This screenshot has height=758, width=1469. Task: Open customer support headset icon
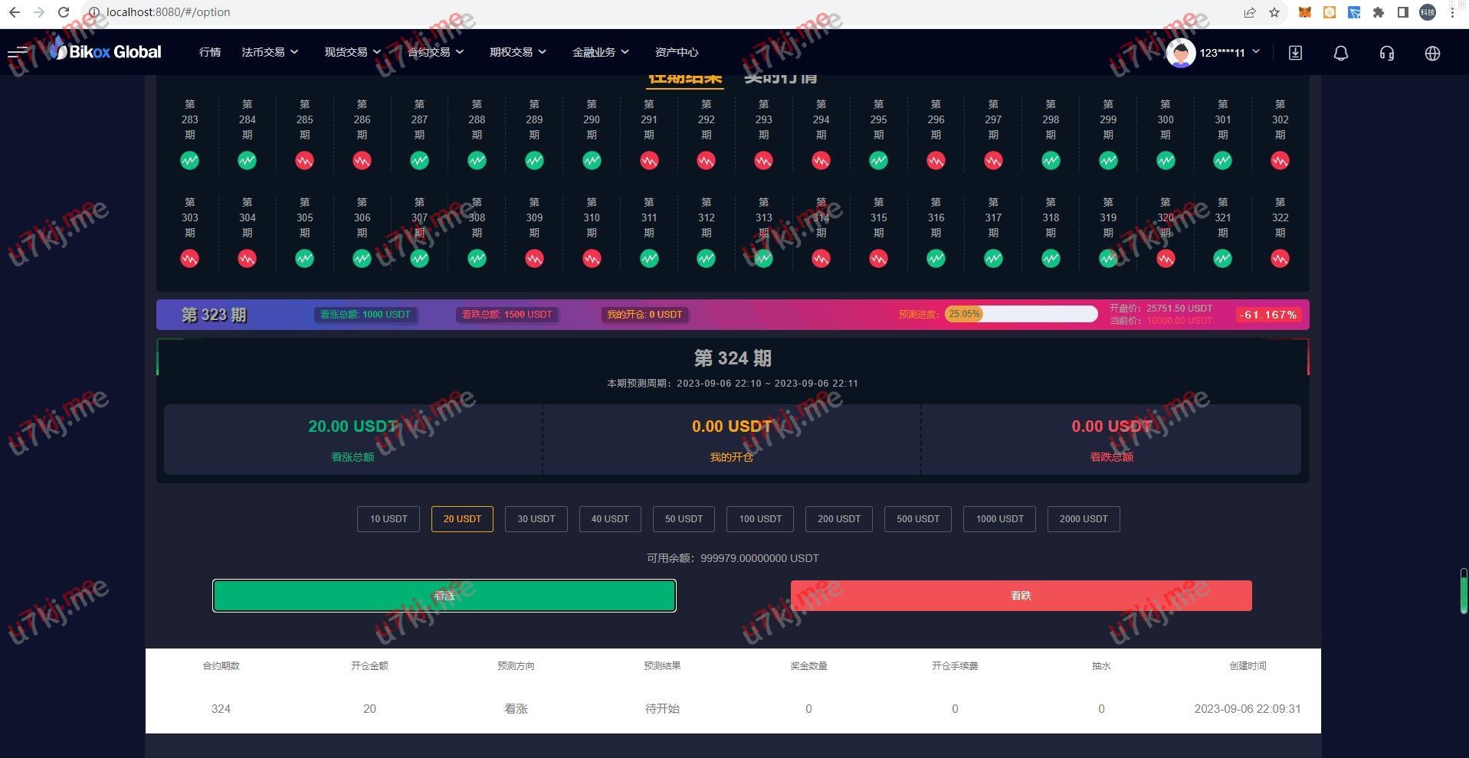tap(1386, 53)
